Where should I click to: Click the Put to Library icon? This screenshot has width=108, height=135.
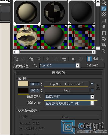pos(64,59)
